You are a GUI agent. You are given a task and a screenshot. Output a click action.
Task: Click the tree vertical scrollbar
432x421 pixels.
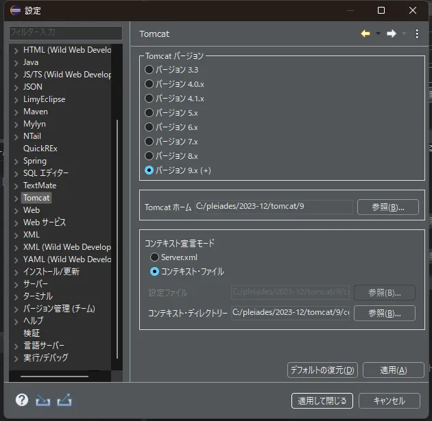point(117,239)
